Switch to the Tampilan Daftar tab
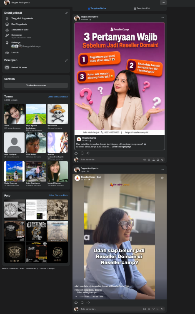Screen dimensions: 195x314 pos(97,8)
